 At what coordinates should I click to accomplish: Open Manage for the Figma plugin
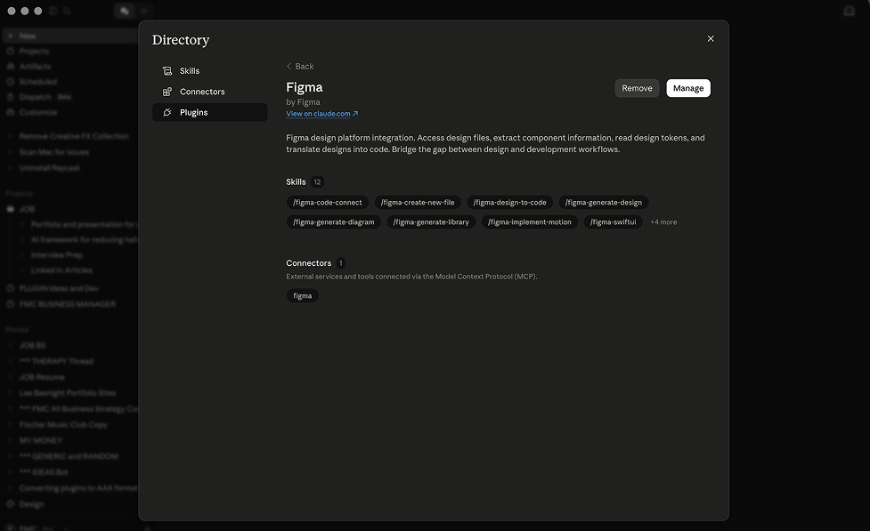click(688, 88)
